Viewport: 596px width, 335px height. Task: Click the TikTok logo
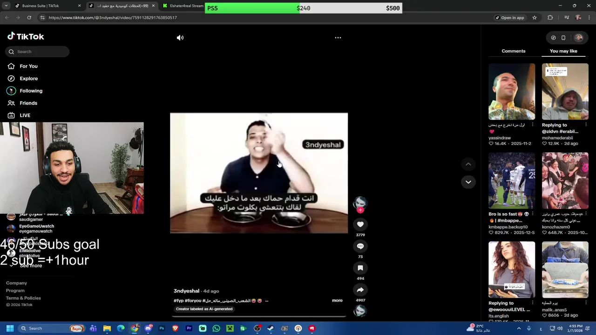pyautogui.click(x=26, y=36)
